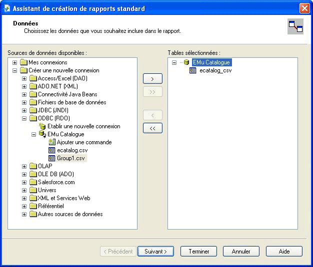Viewport: 313px width, 267px height.
Task: Click the Salesforce.com folder icon
Action: (33, 182)
